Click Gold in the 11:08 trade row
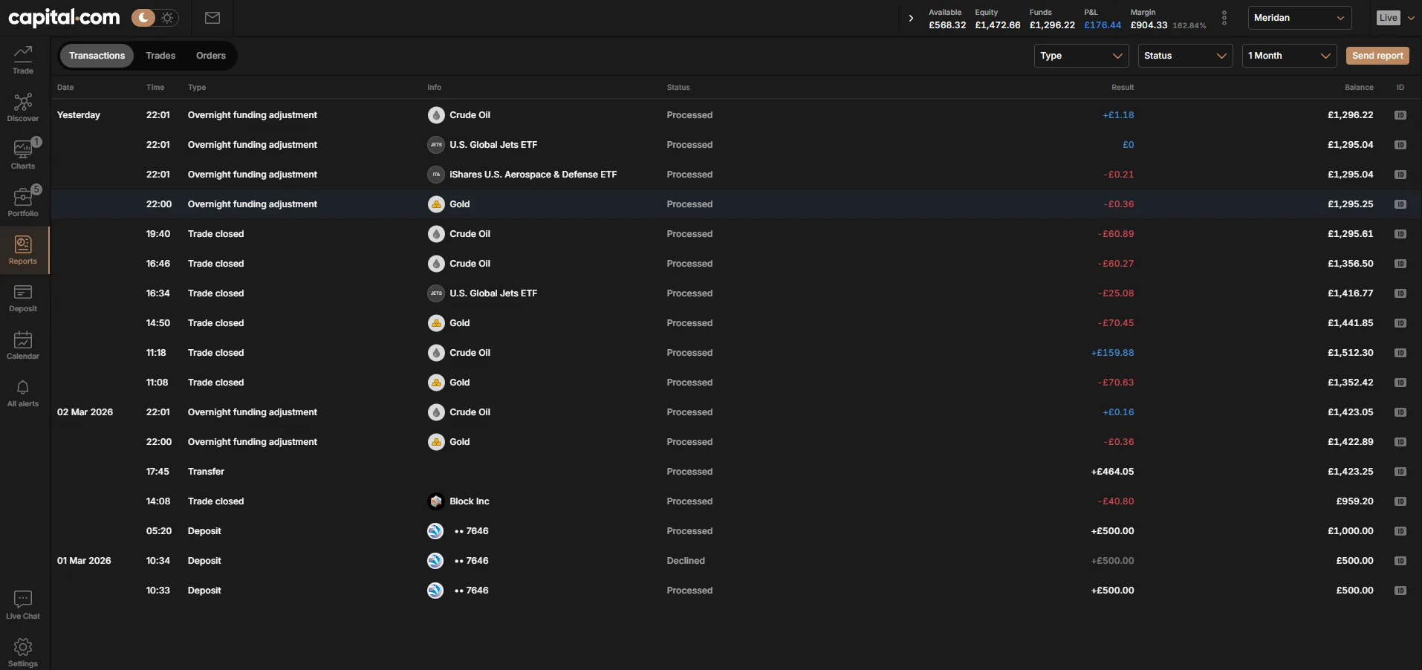1422x670 pixels. 459,383
